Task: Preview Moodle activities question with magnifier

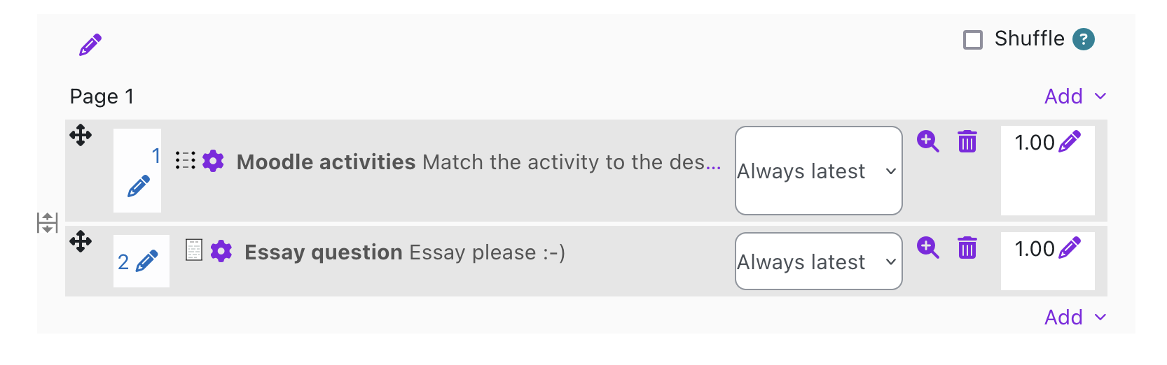Action: pos(928,141)
